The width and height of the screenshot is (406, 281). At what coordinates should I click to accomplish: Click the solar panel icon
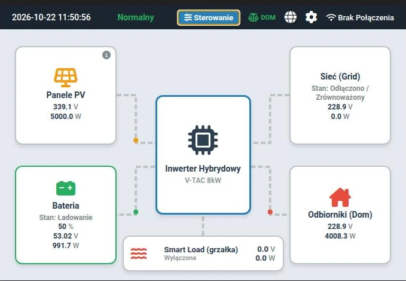point(66,78)
